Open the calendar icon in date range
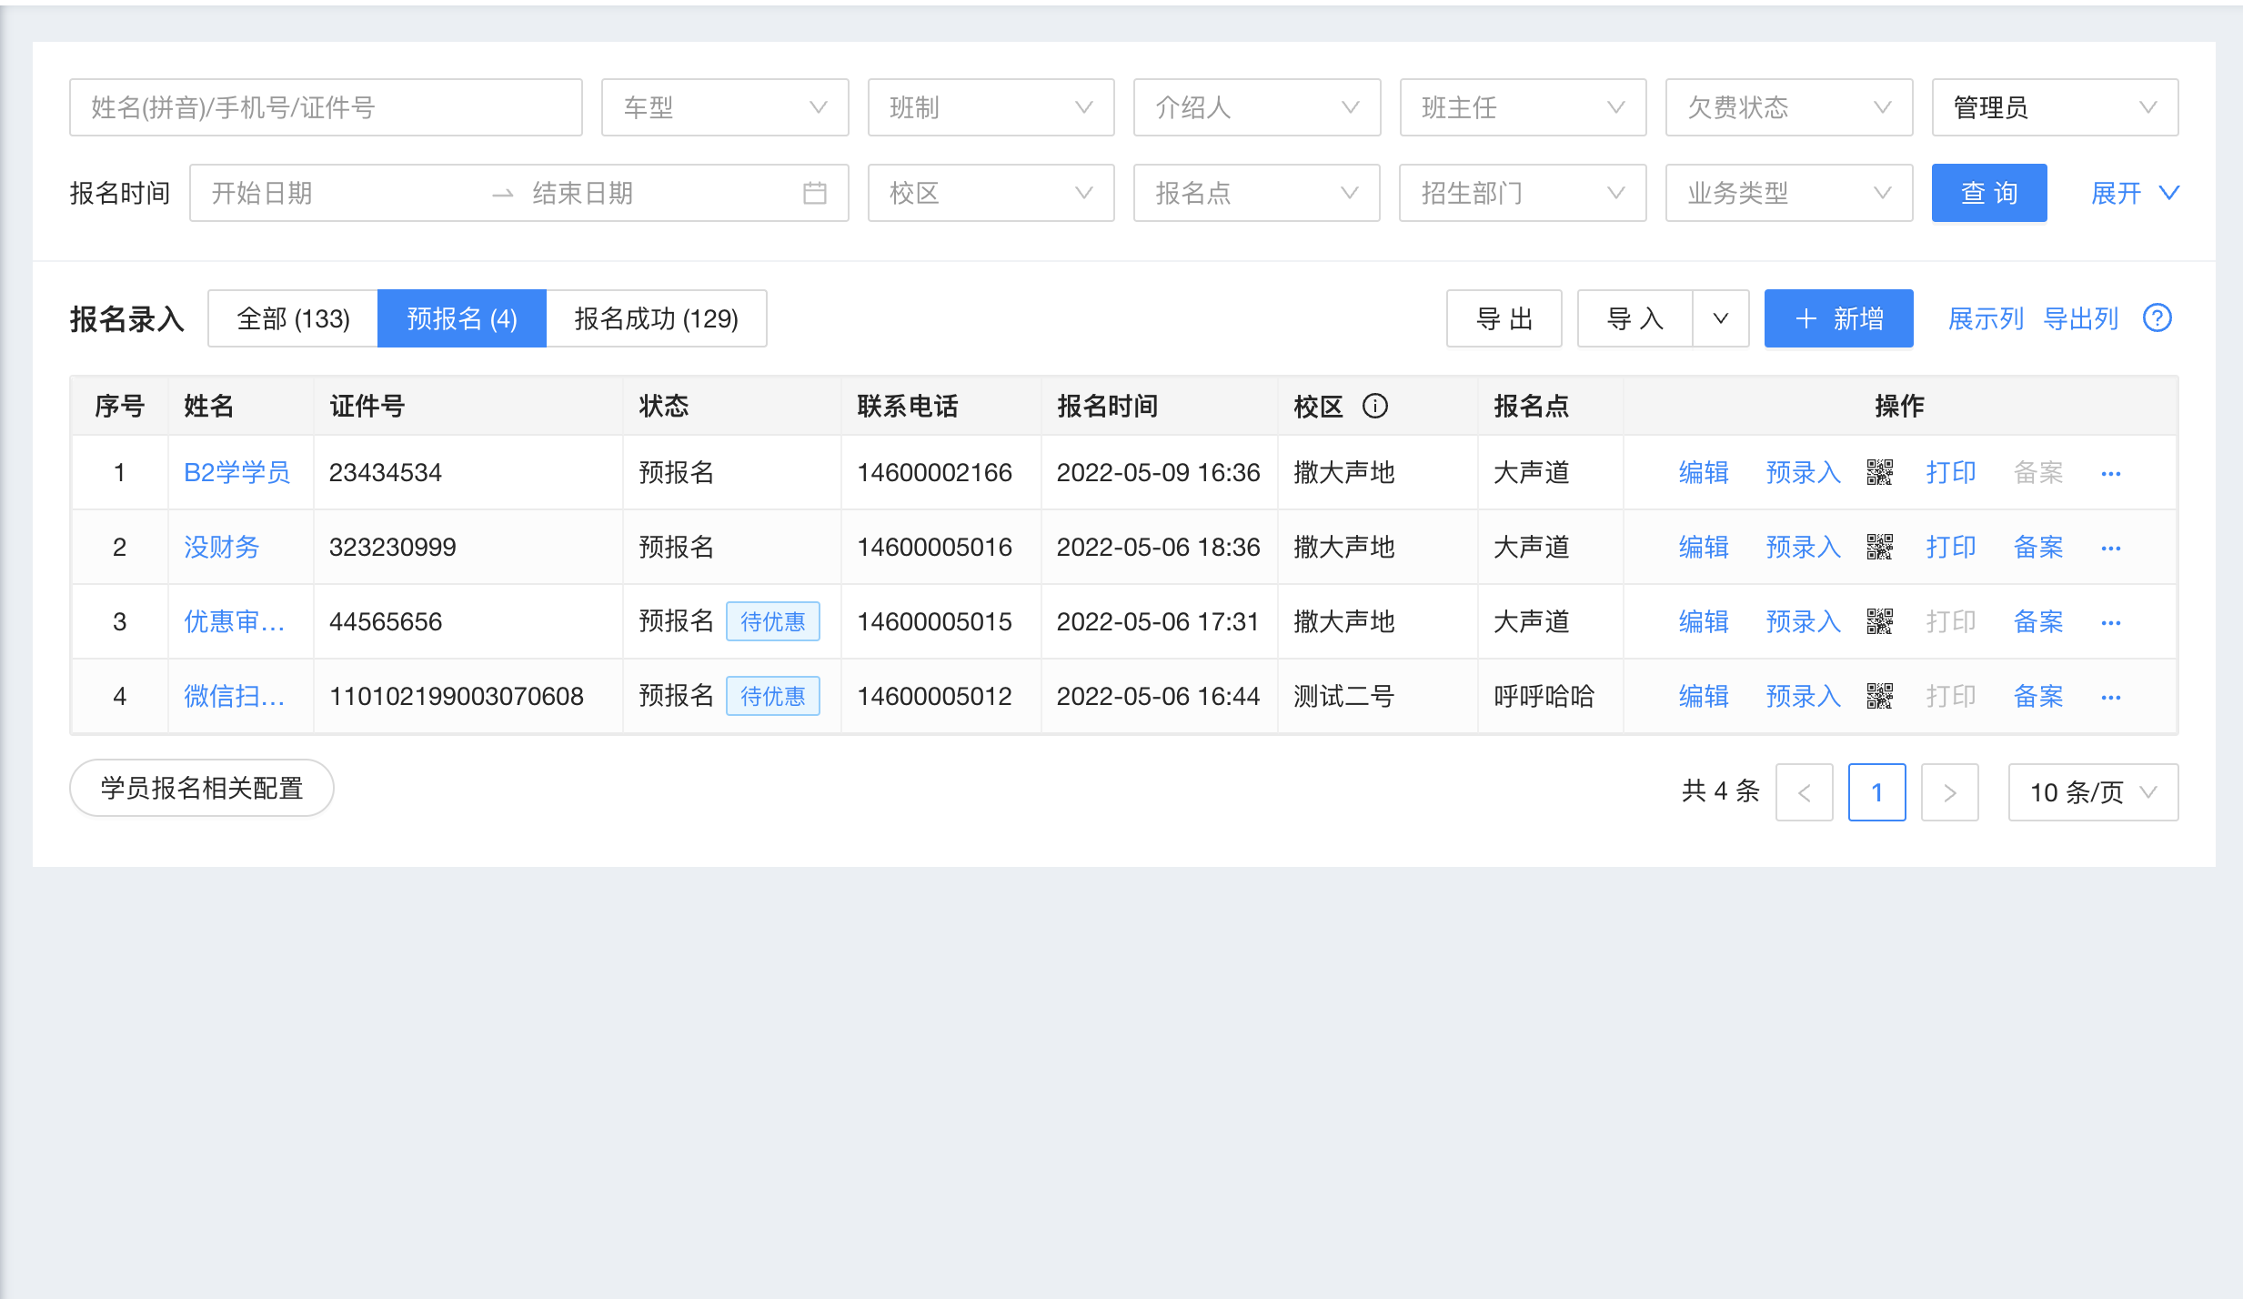Image resolution: width=2243 pixels, height=1299 pixels. (x=815, y=193)
